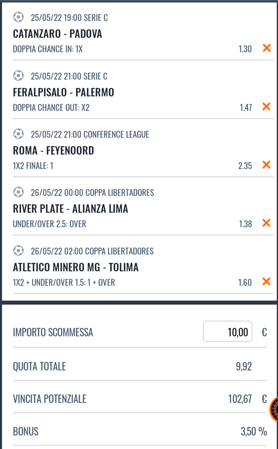This screenshot has width=278, height=449.
Task: Click the Vincita Potenziale amount 102,67
Action: pyautogui.click(x=240, y=399)
